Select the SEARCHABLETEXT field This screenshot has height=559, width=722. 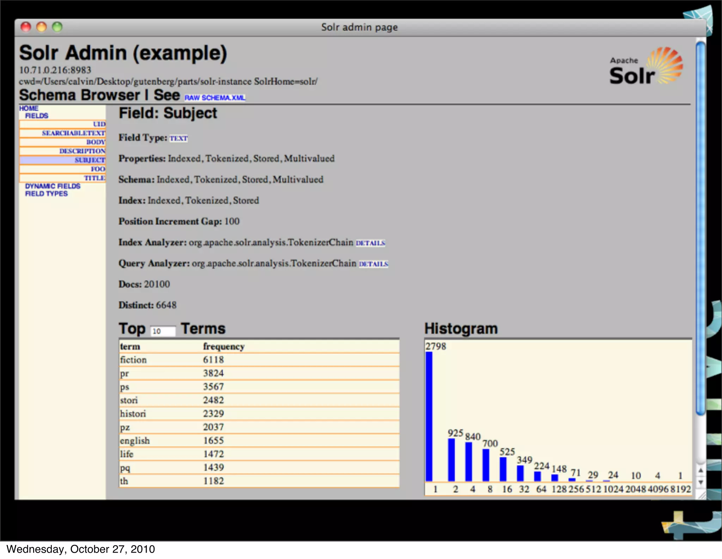73,133
